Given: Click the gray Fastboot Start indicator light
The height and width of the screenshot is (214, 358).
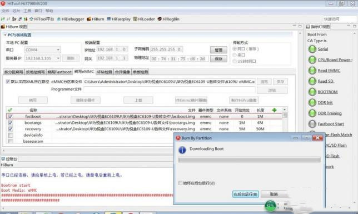Looking at the screenshot, I should coord(312,124).
